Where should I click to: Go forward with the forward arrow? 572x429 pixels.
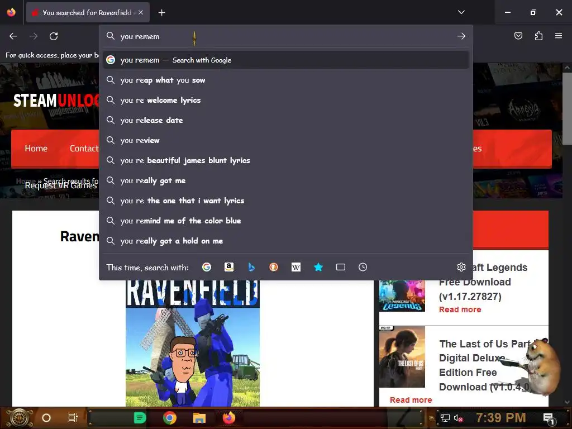pyautogui.click(x=34, y=36)
